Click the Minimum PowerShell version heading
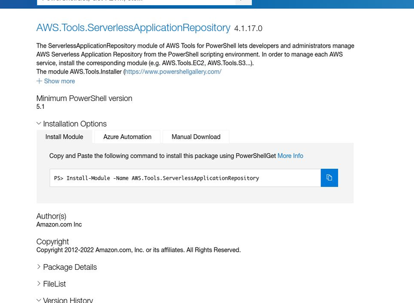 (84, 98)
